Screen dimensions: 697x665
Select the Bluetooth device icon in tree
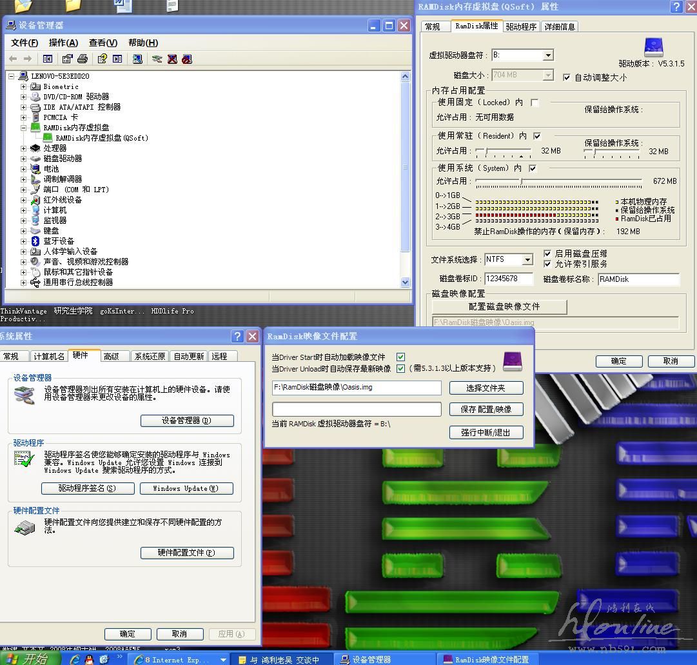(x=35, y=241)
